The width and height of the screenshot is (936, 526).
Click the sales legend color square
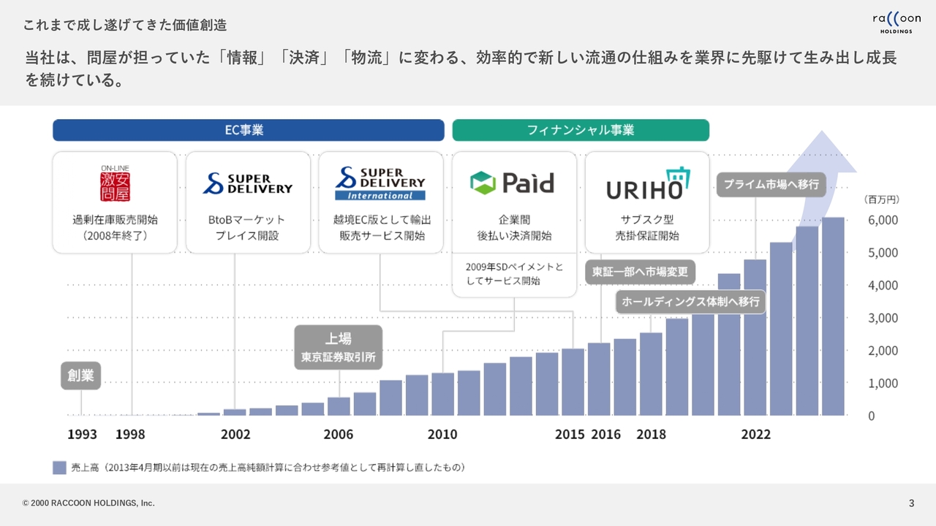(59, 468)
